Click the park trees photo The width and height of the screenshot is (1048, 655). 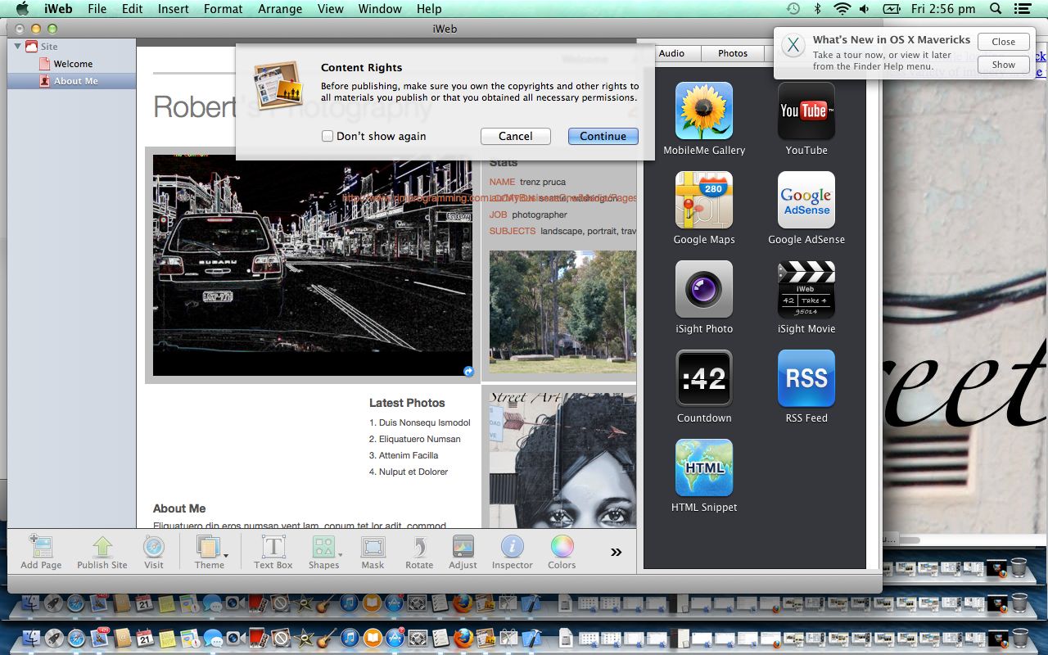coord(562,312)
